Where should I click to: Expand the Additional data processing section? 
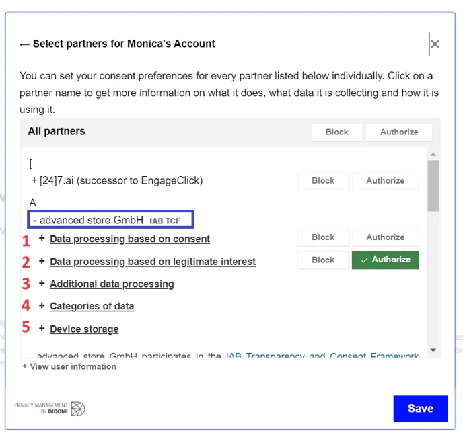pyautogui.click(x=112, y=284)
